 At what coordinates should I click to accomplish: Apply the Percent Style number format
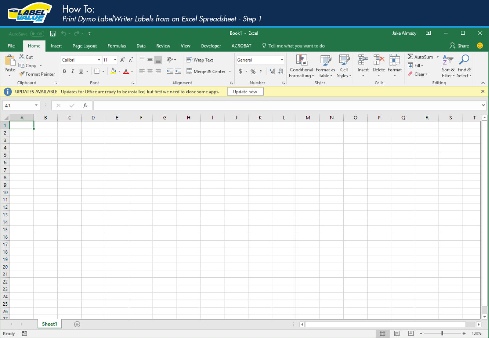[253, 71]
